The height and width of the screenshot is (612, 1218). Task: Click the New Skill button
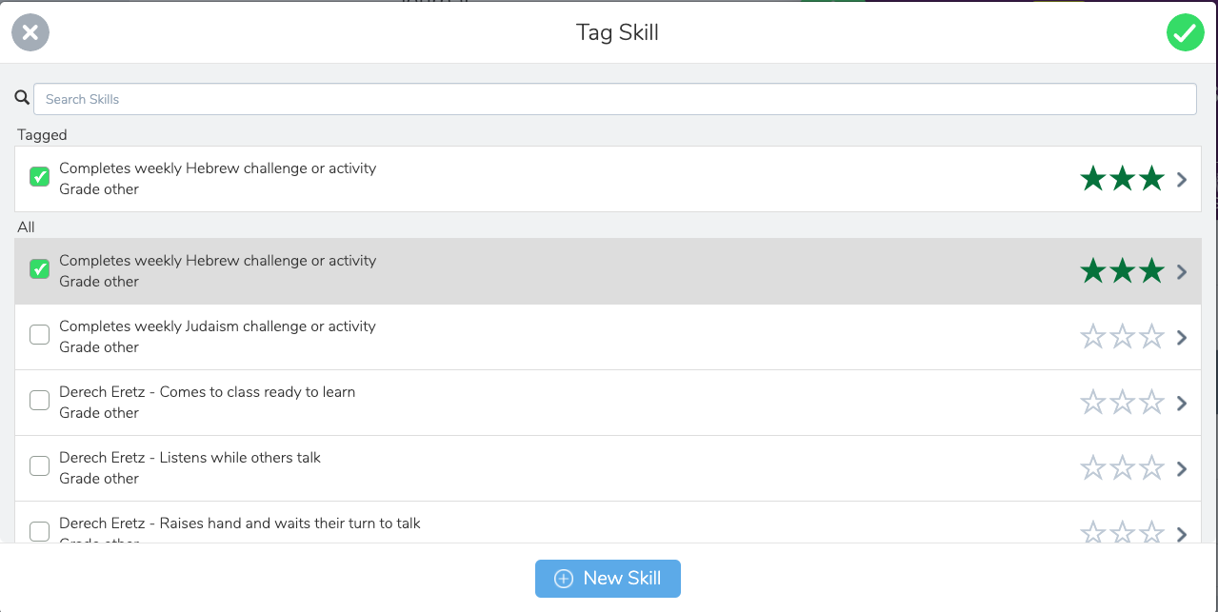pyautogui.click(x=608, y=579)
